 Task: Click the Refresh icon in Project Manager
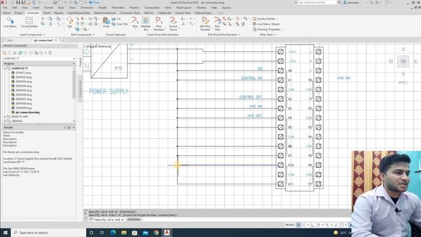(20, 53)
